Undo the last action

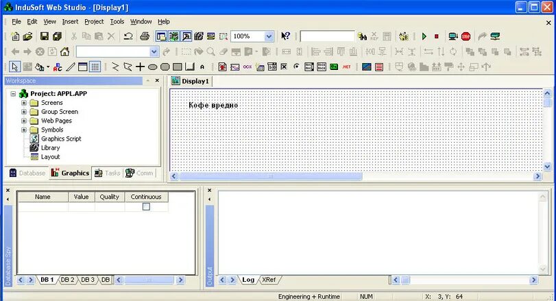(x=128, y=36)
